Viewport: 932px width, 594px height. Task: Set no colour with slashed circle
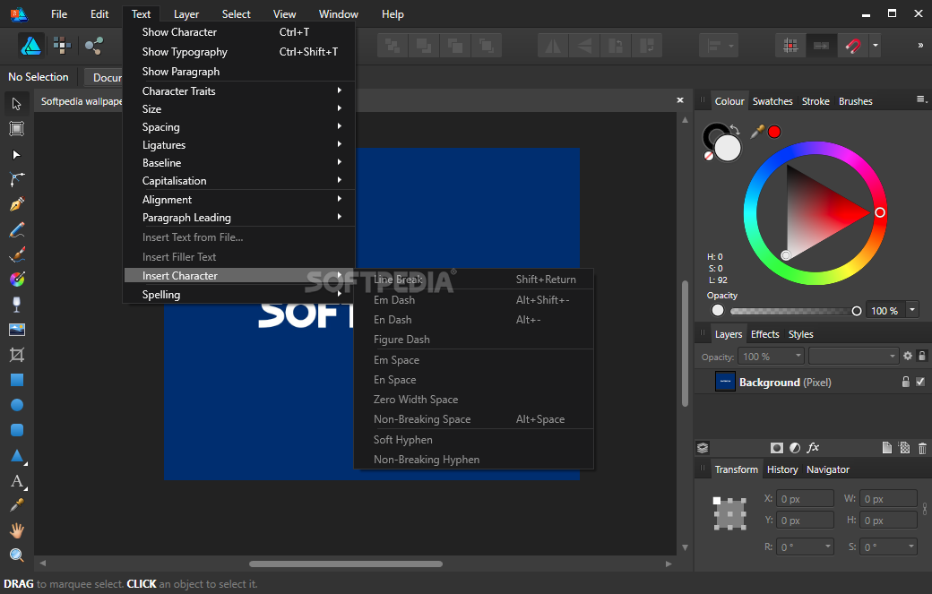[709, 156]
